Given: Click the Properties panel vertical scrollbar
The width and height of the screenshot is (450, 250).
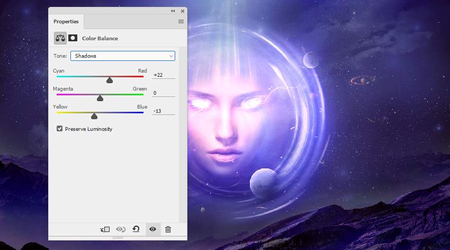Looking at the screenshot, I should (183, 135).
